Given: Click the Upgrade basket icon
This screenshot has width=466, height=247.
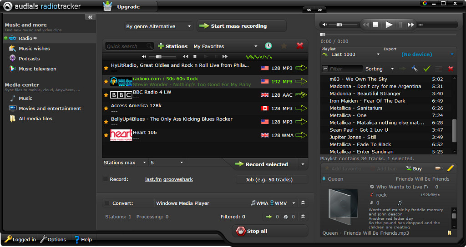Looking at the screenshot, I should coord(107,6).
